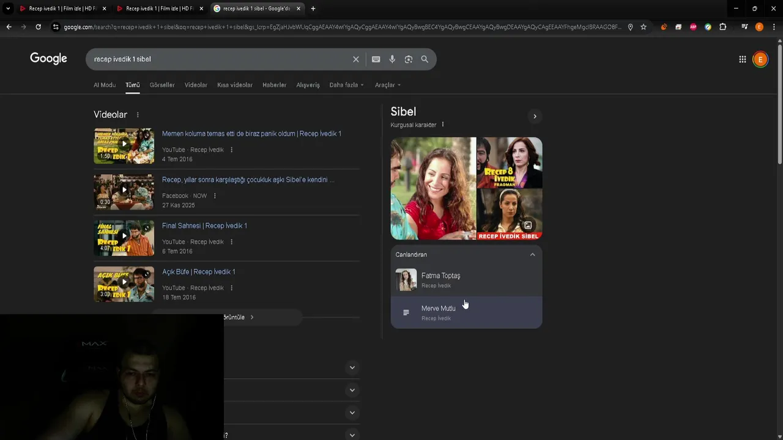Open the Extensions puzzle piece menu

(723, 27)
